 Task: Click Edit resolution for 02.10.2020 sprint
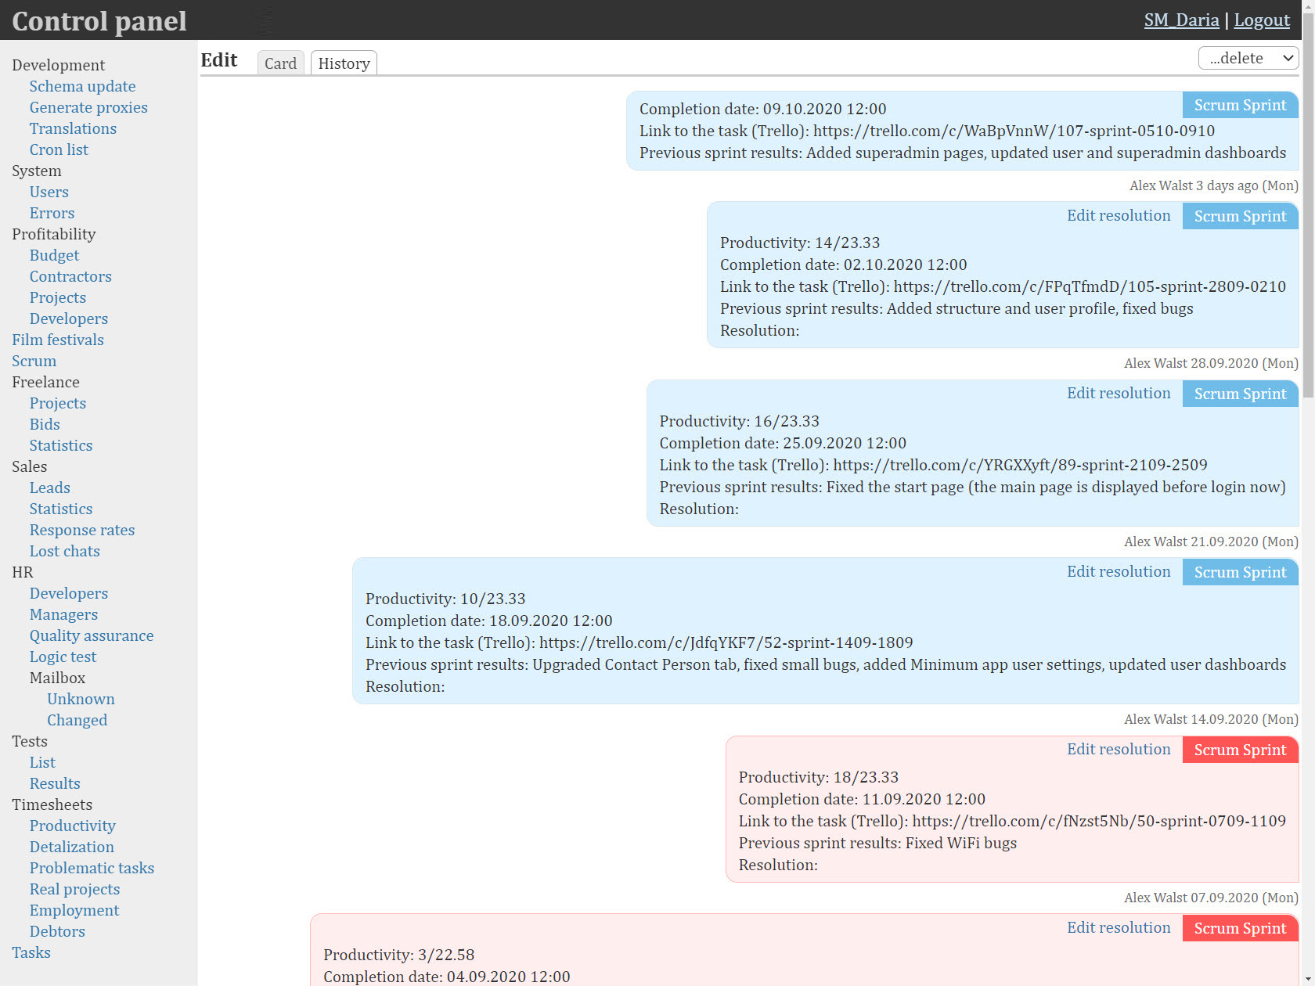click(1118, 215)
